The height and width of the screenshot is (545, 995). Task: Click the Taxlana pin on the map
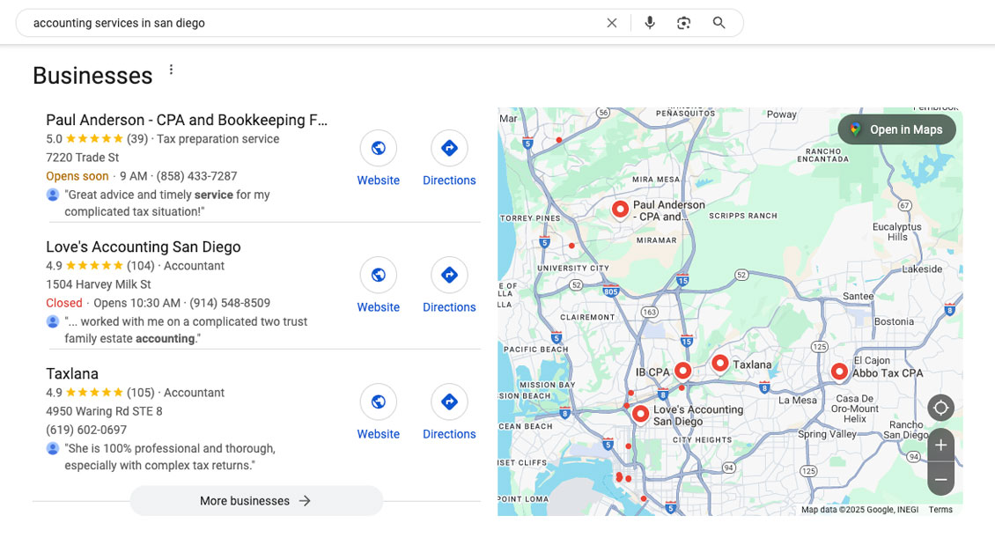point(720,362)
